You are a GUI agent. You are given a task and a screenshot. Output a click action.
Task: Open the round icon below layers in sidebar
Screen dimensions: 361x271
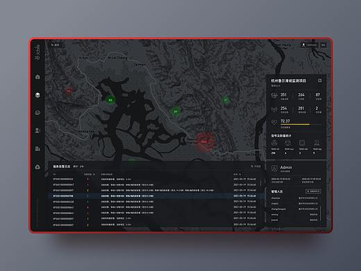tap(37, 113)
